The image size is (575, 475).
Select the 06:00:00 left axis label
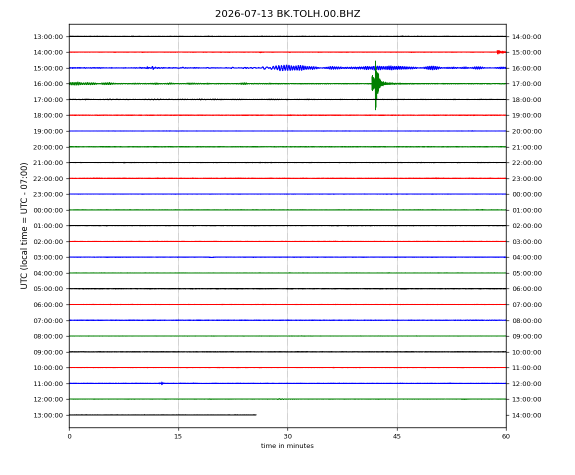click(x=48, y=304)
